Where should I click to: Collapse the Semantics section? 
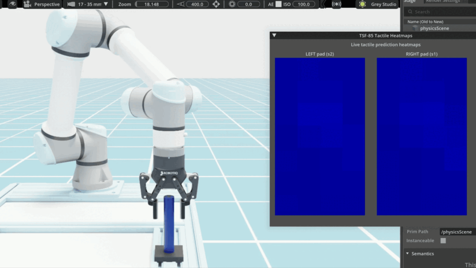tap(407, 254)
